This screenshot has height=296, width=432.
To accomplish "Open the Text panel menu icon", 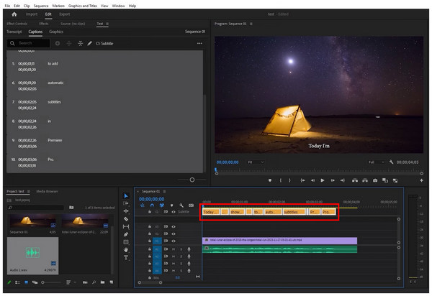I will (107, 24).
